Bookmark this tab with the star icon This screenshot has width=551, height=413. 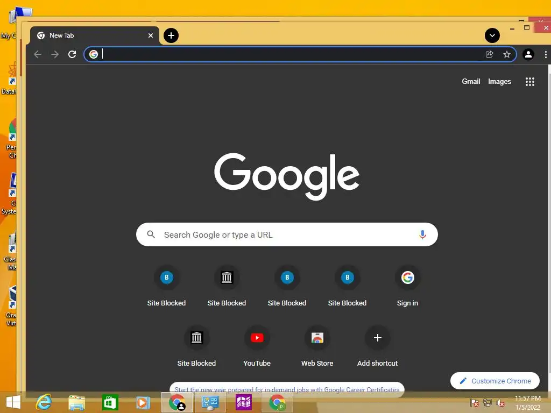tap(507, 54)
